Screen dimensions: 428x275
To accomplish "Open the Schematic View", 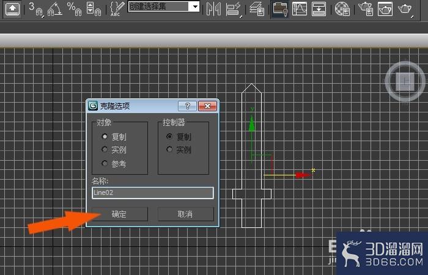I will point(319,9).
